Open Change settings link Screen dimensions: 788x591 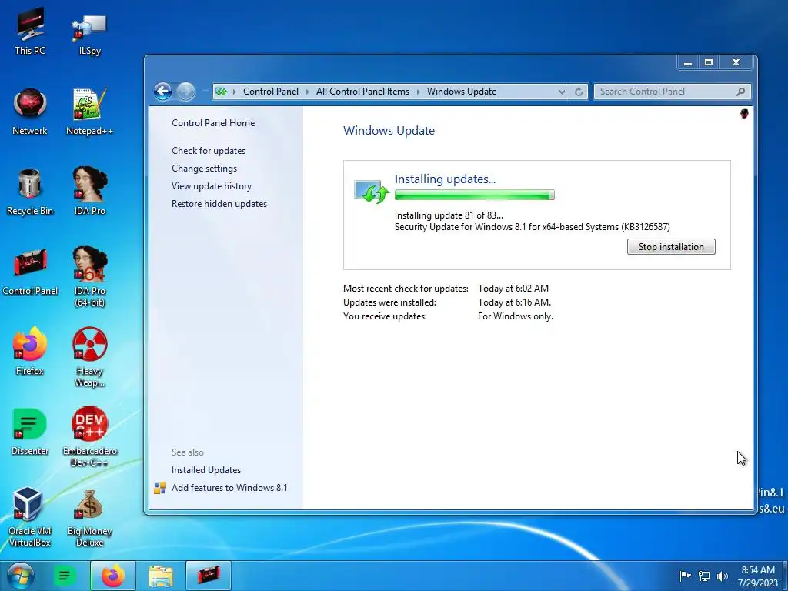point(204,169)
